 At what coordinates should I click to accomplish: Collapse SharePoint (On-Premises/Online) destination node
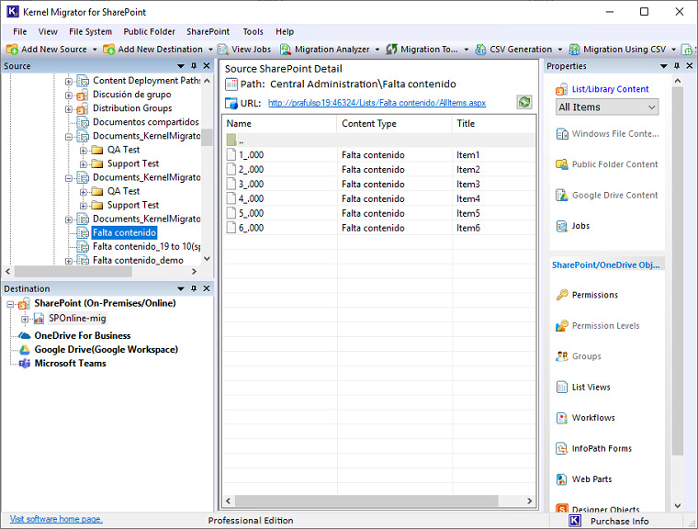pyautogui.click(x=10, y=305)
